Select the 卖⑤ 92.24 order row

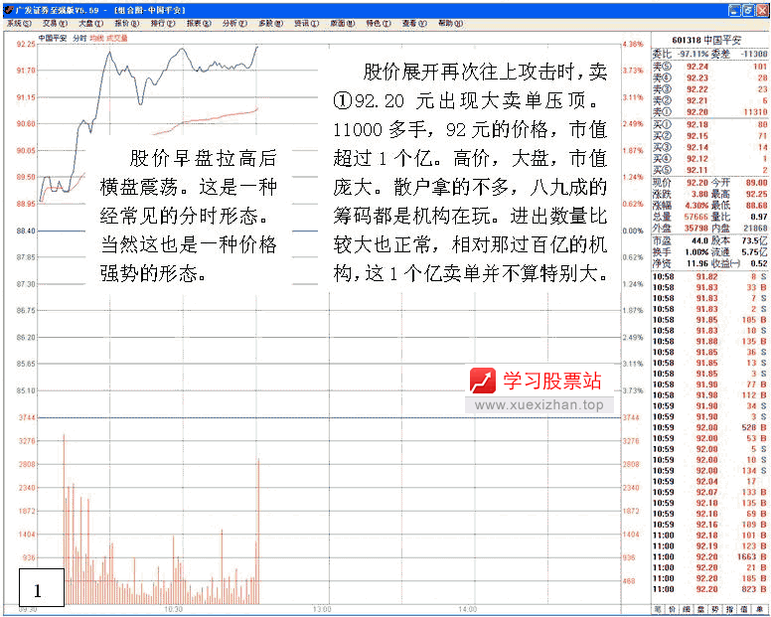point(710,67)
